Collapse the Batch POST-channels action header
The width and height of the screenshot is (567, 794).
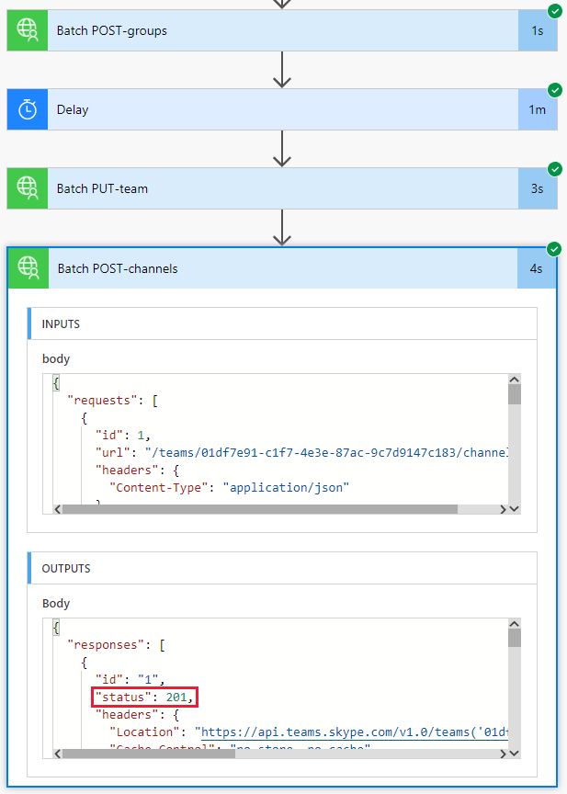coord(282,268)
